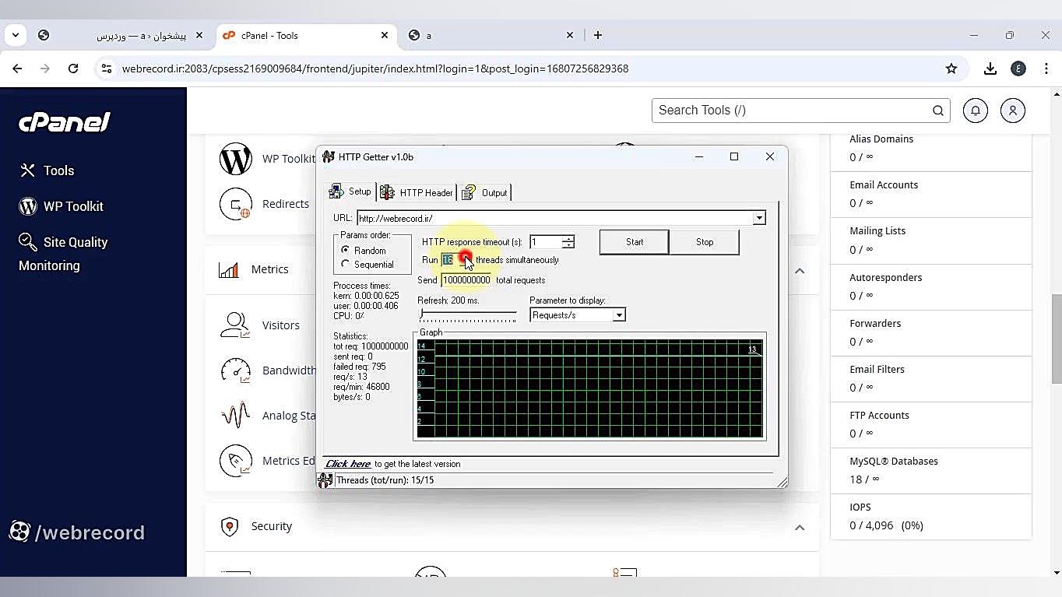1062x597 pixels.
Task: Click the Start button
Action: 635,242
